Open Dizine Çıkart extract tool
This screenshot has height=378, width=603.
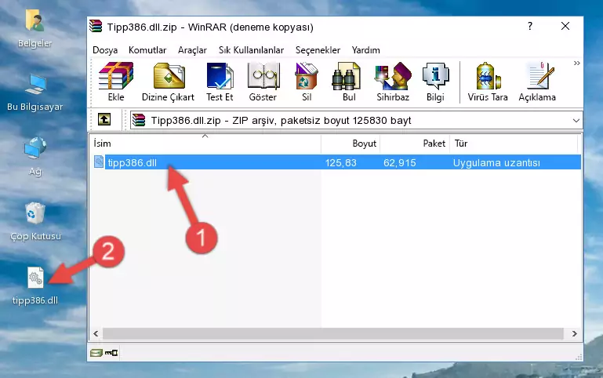tap(168, 82)
